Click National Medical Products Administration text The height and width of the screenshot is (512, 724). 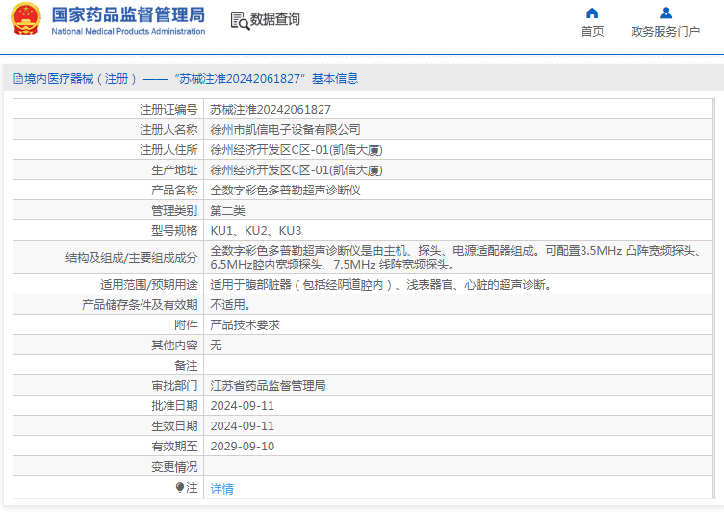click(128, 32)
